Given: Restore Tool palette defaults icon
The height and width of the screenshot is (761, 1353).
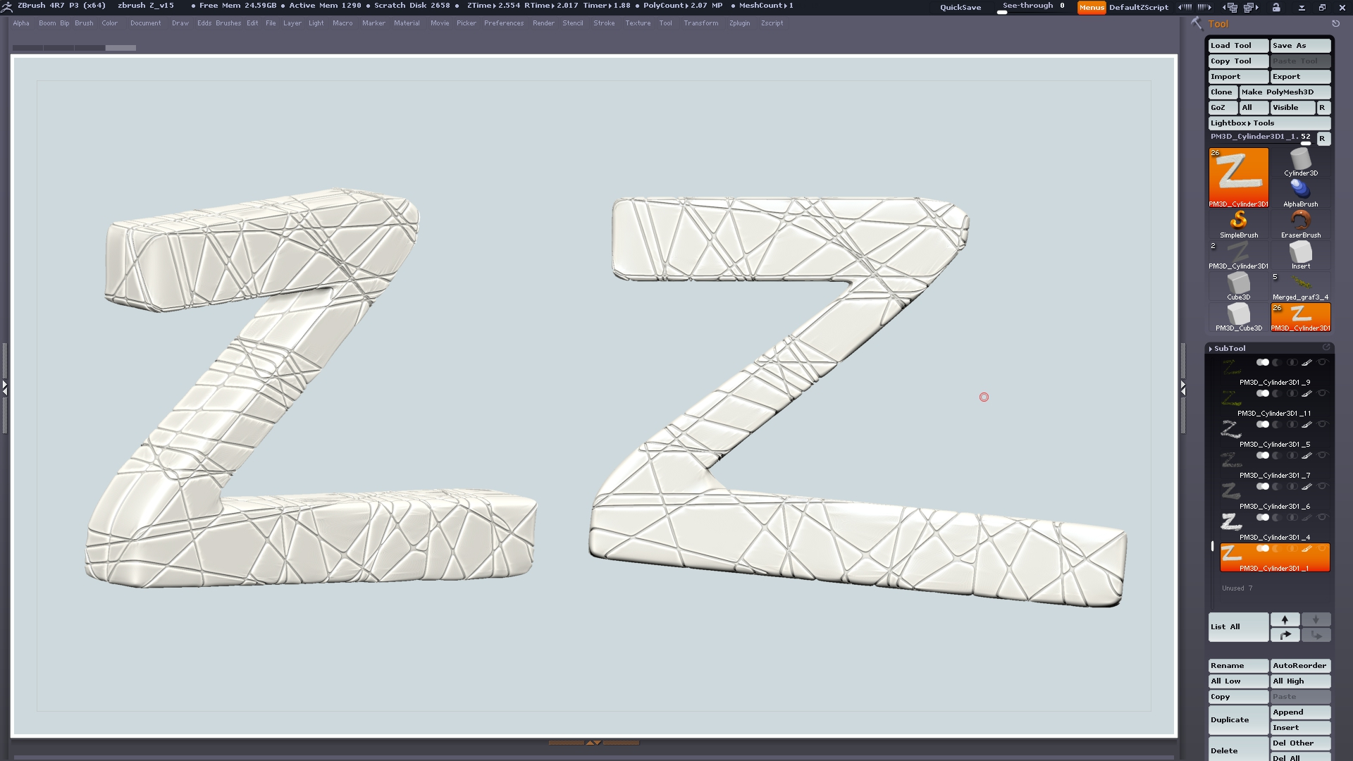Looking at the screenshot, I should pyautogui.click(x=1335, y=23).
